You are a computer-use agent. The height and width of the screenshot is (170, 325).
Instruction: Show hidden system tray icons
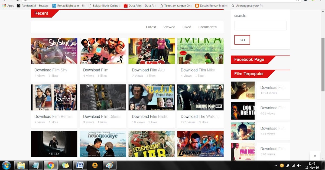(276, 165)
